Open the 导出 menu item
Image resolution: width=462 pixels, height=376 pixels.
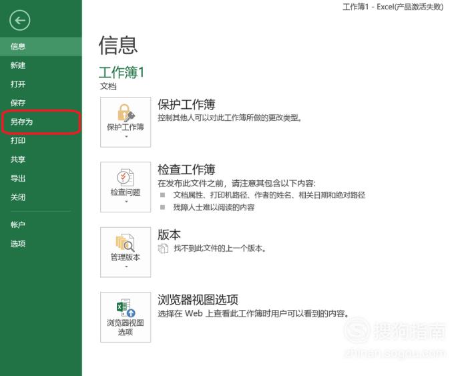pyautogui.click(x=41, y=178)
